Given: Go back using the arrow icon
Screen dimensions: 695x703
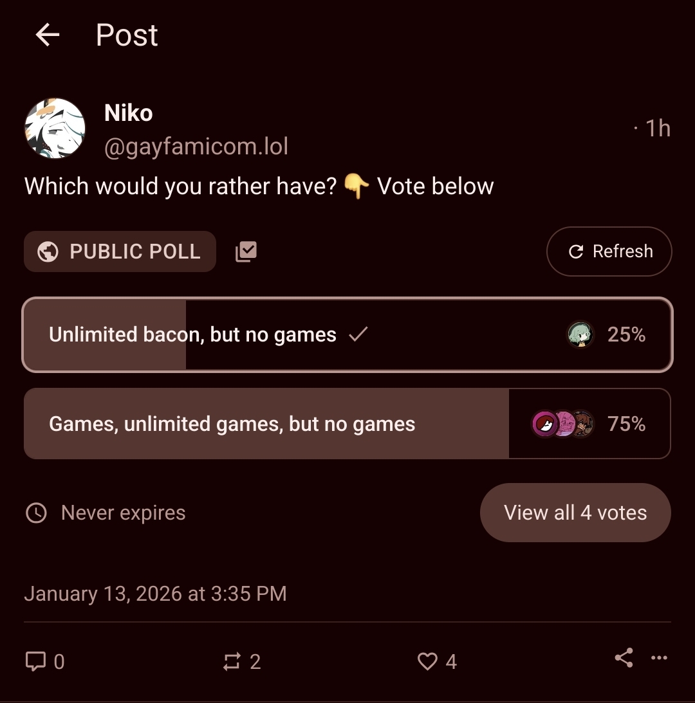Looking at the screenshot, I should [x=48, y=35].
